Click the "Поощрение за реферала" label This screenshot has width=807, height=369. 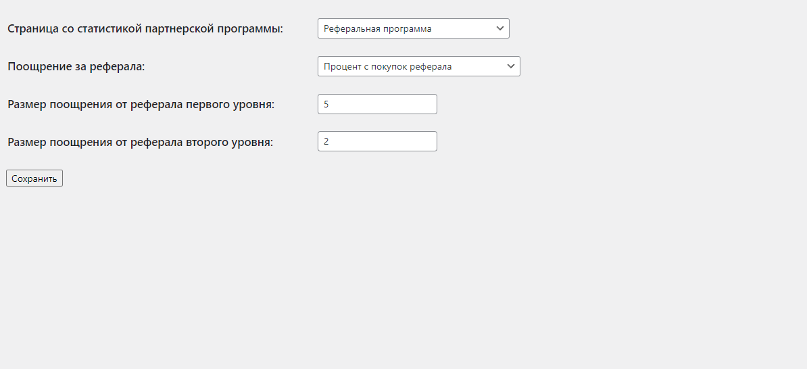pos(76,67)
